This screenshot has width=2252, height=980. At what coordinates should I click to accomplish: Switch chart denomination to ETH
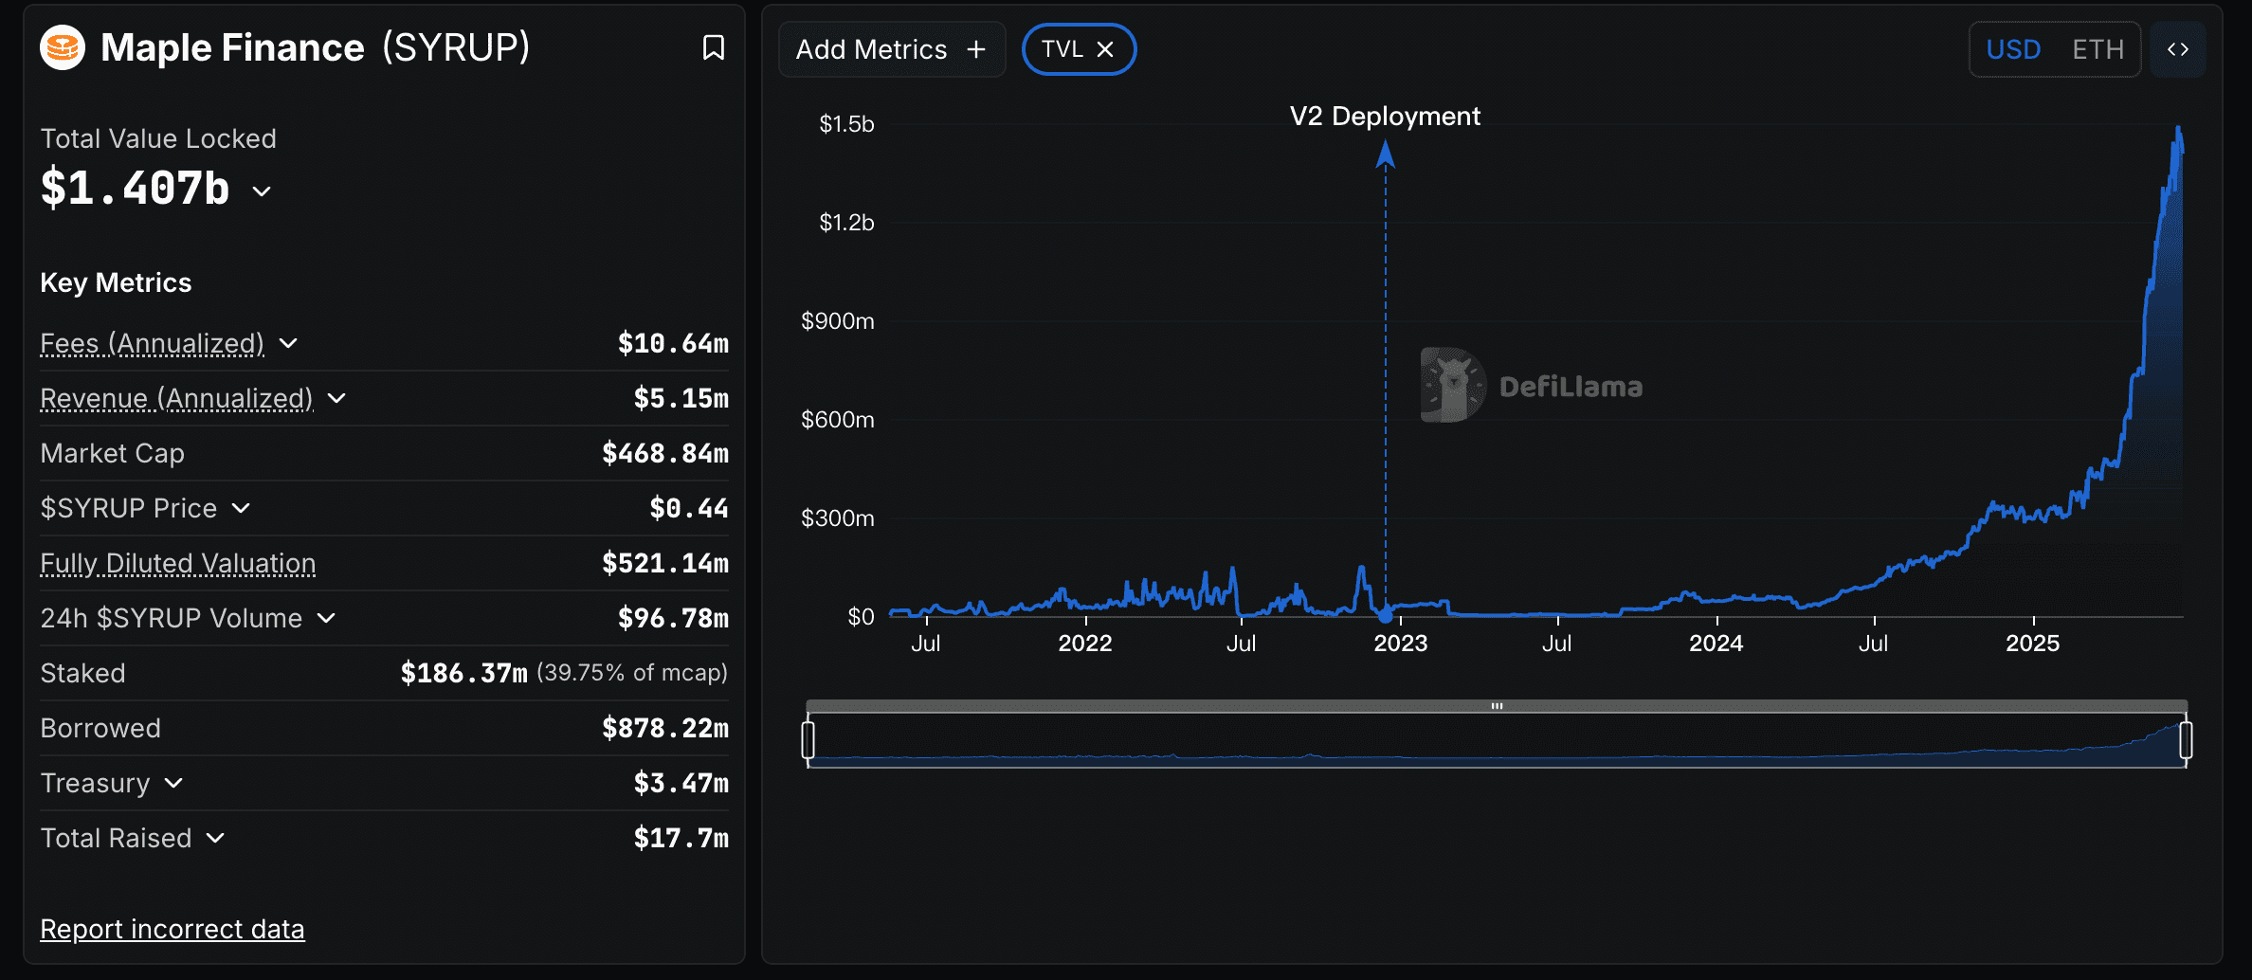[x=2098, y=49]
